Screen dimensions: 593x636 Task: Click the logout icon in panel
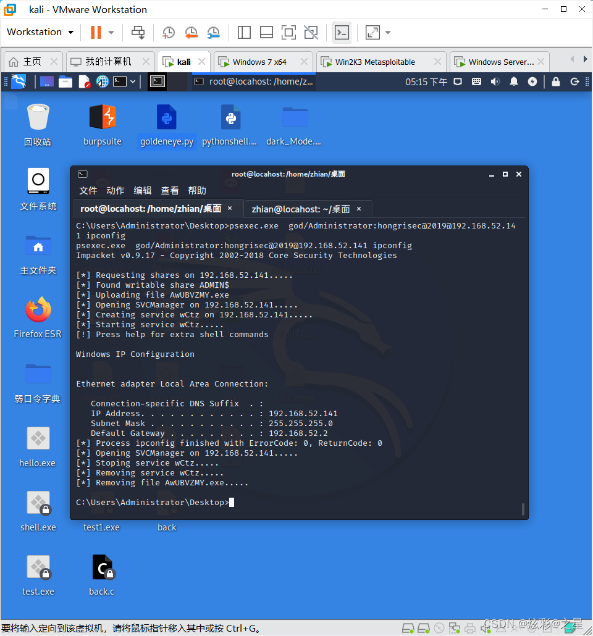pyautogui.click(x=574, y=82)
